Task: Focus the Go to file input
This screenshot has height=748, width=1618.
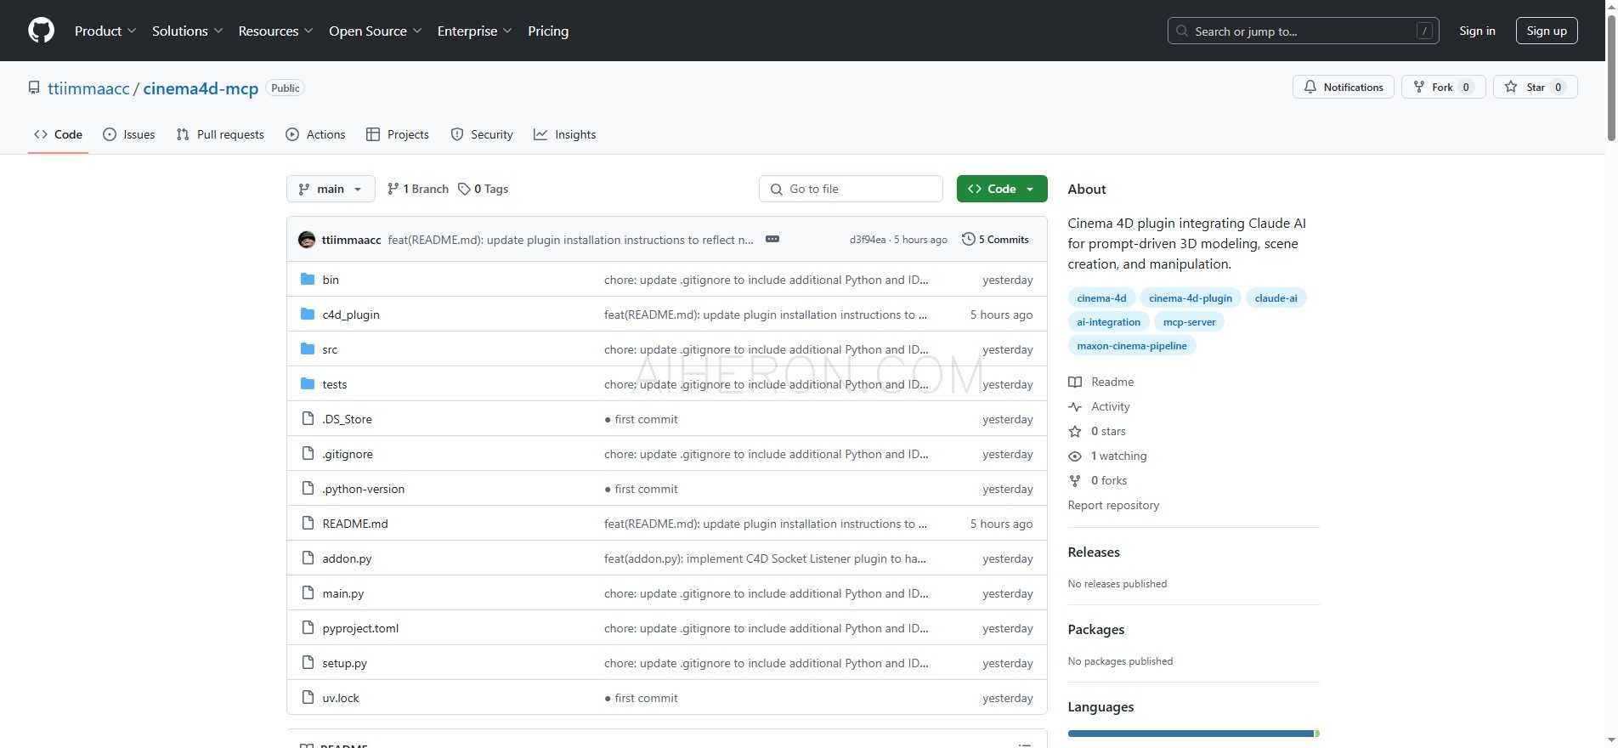Action: (851, 189)
